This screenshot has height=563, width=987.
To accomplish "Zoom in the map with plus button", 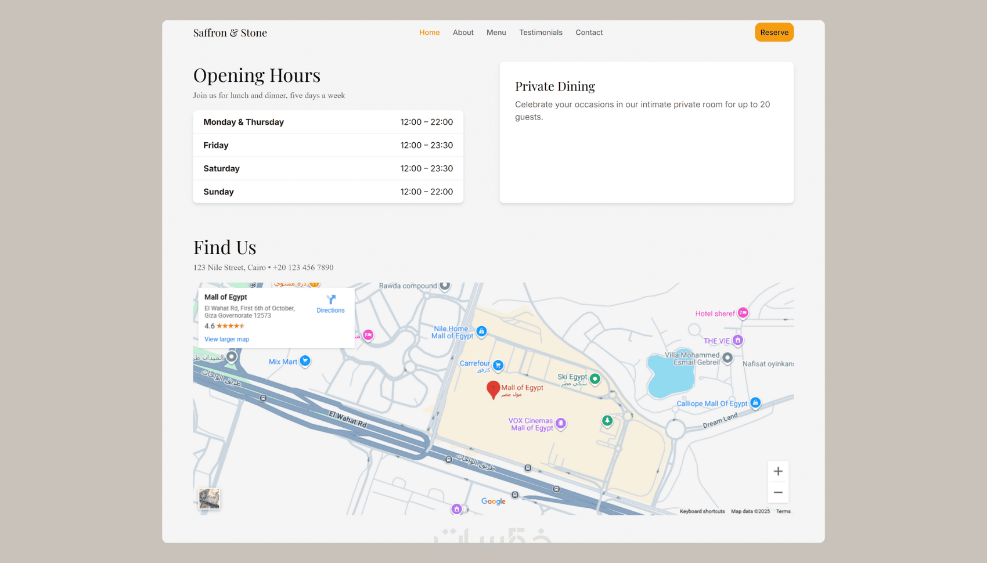I will (778, 471).
